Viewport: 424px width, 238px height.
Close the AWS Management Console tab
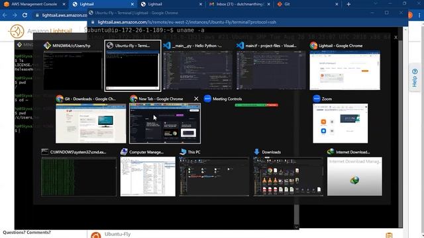(x=64, y=4)
